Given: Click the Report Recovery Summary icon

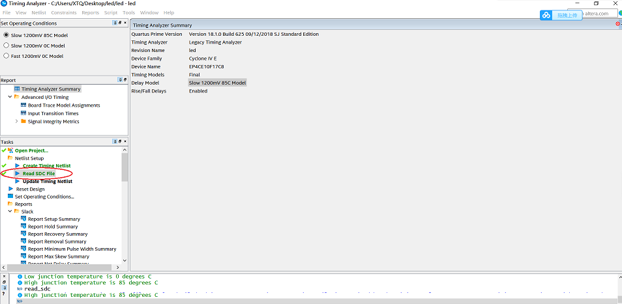Looking at the screenshot, I should [x=23, y=234].
